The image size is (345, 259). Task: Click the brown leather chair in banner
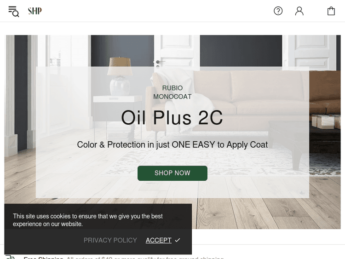(x=325, y=92)
